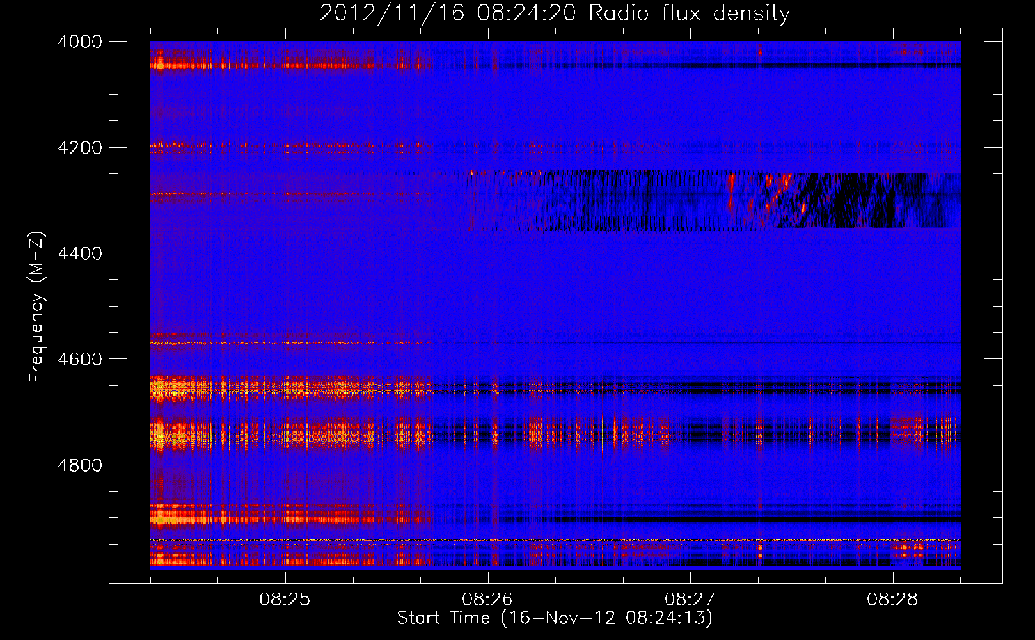Click the "Start Time (16-Nov-12 08:24:13)" axis label
Viewport: 1035px width, 640px height.
click(x=555, y=618)
